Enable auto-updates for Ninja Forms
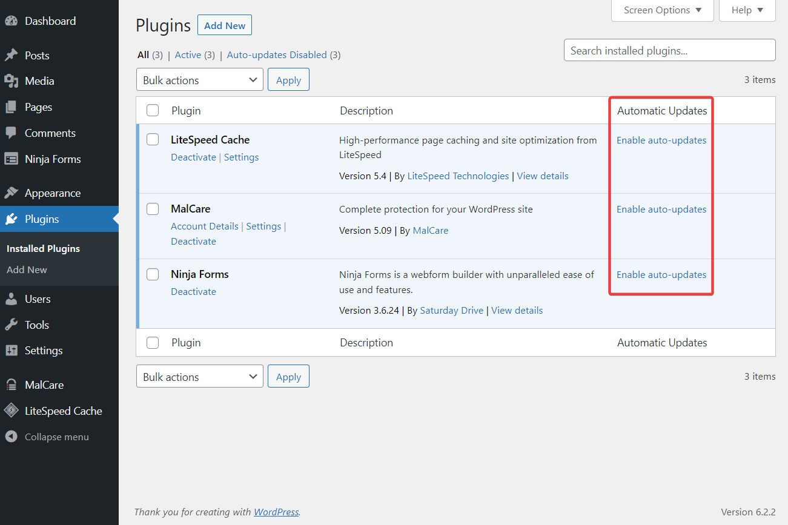The height and width of the screenshot is (525, 788). pos(661,275)
